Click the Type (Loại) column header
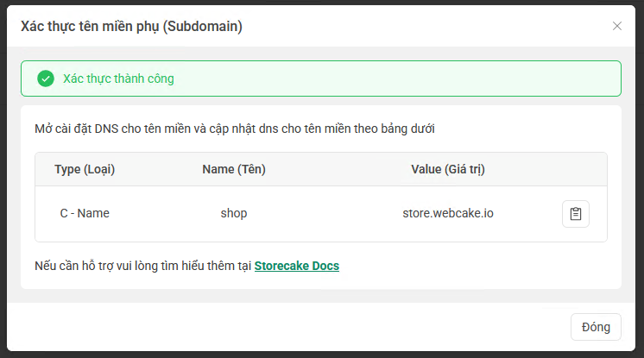This screenshot has width=644, height=358. point(85,169)
